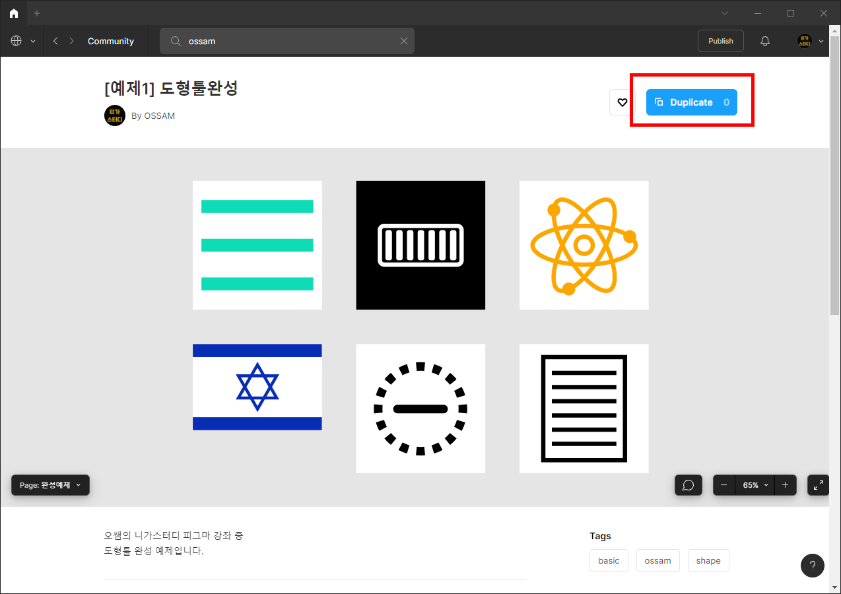Viewport: 841px width, 594px height.
Task: Like the file with heart icon
Action: click(622, 102)
